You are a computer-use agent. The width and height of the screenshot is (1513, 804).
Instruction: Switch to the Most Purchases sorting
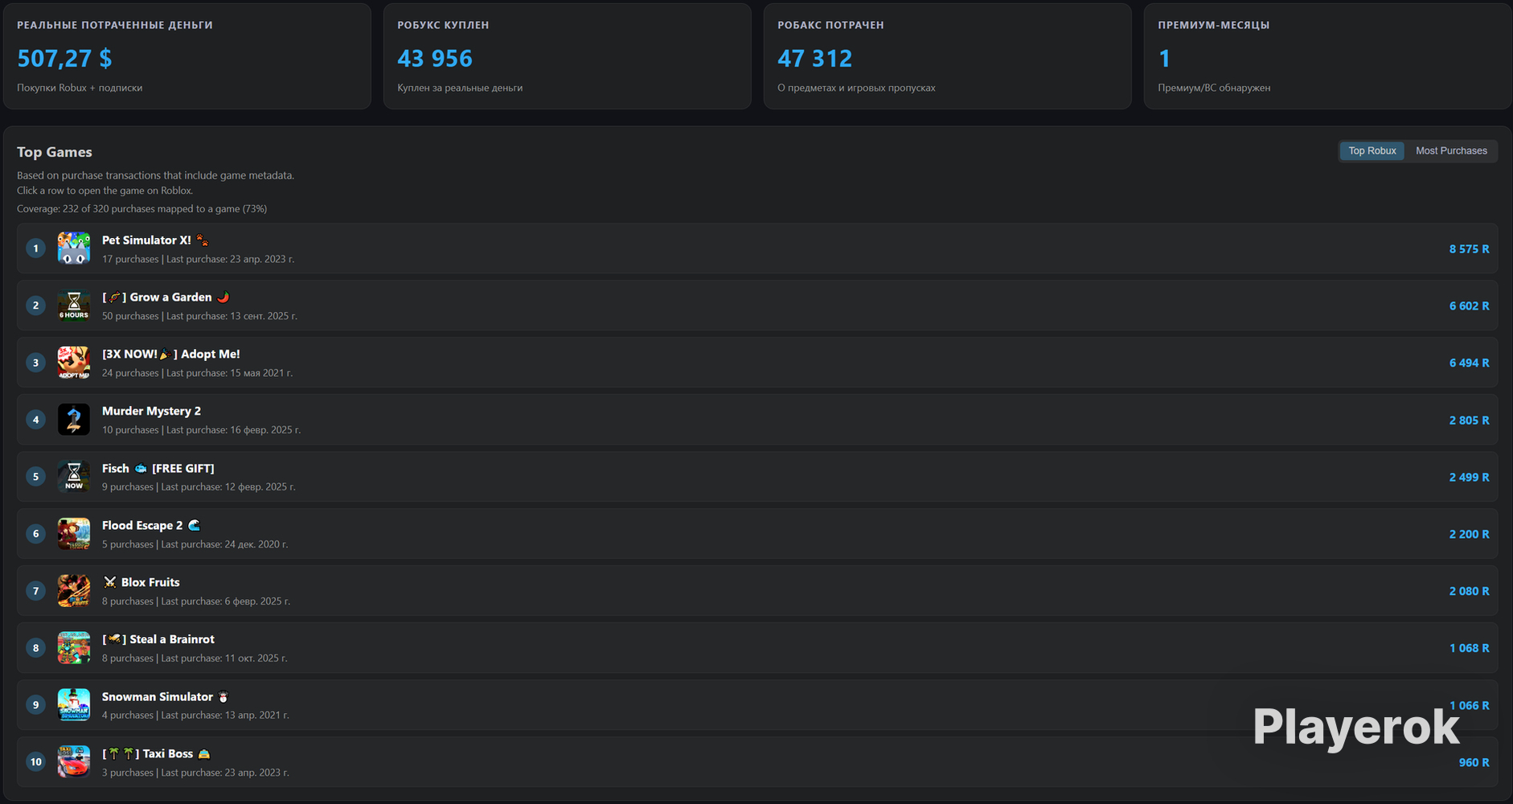pos(1451,151)
